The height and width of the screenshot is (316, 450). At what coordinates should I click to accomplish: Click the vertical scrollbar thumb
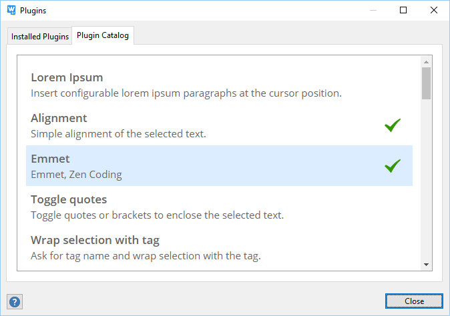pyautogui.click(x=426, y=83)
